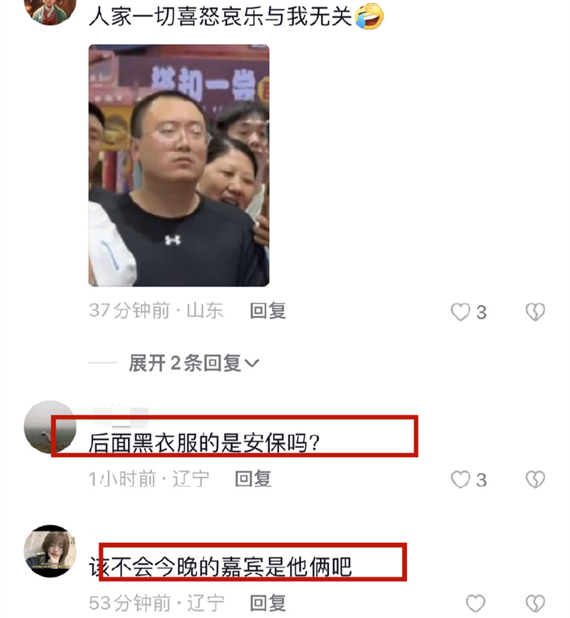Dislike the 后面黑衣服的是安保吗 comment
The image size is (570, 618).
(535, 480)
